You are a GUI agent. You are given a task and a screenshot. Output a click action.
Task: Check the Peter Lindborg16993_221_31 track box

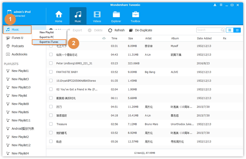(51, 63)
